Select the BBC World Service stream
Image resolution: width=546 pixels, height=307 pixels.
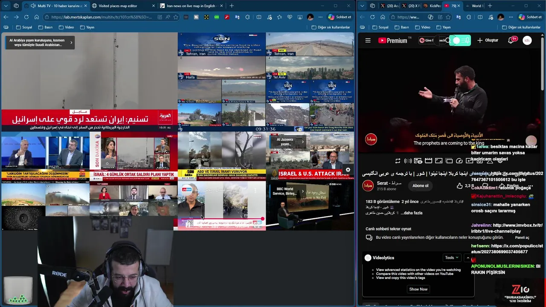pyautogui.click(x=310, y=206)
